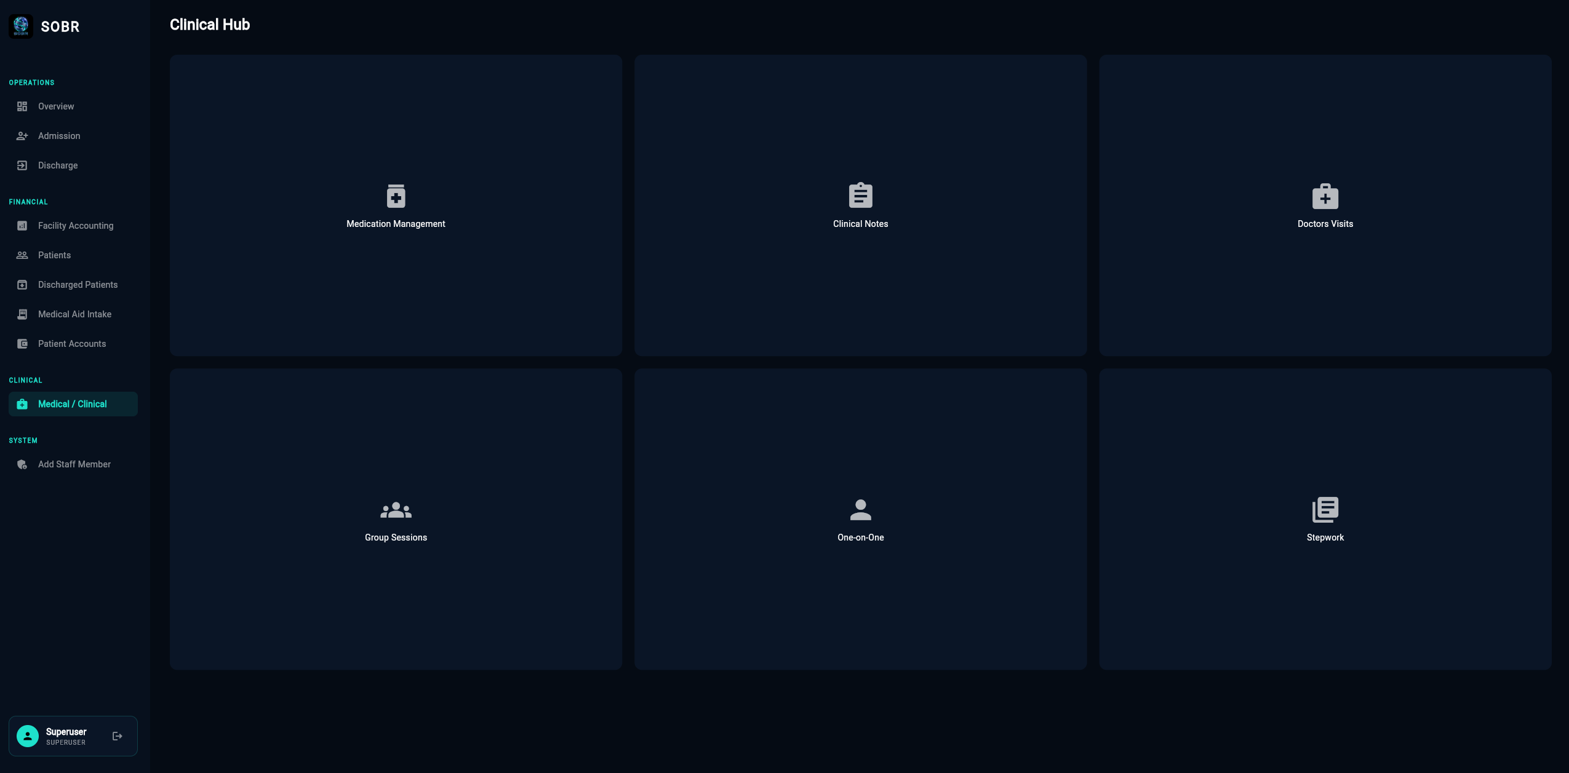
Task: Open the Patients list link
Action: [x=73, y=255]
